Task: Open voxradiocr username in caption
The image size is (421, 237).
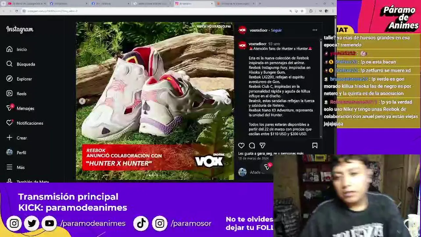Action: point(258,44)
